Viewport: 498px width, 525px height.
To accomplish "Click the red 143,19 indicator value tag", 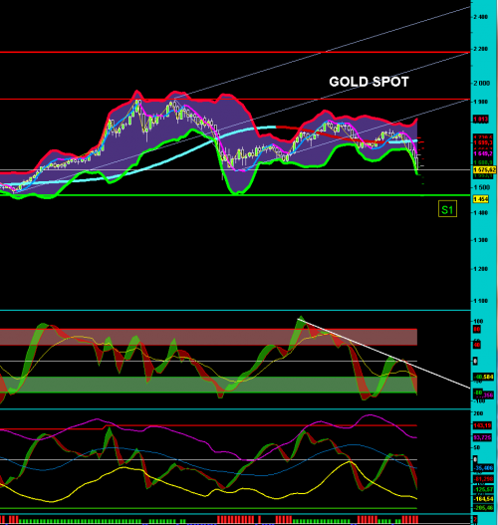I will tap(482, 425).
